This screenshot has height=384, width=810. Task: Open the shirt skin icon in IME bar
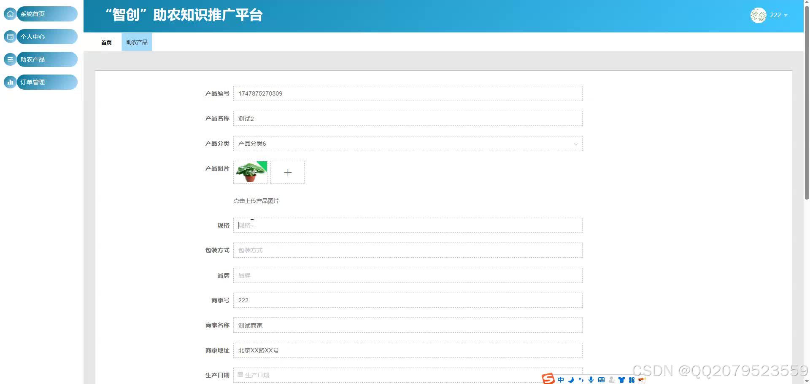[621, 380]
